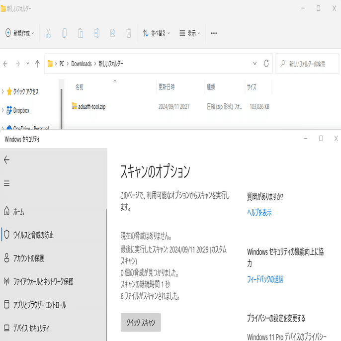
Task: Click the Windows Security sidebar scrollbar
Action: (x=106, y=274)
